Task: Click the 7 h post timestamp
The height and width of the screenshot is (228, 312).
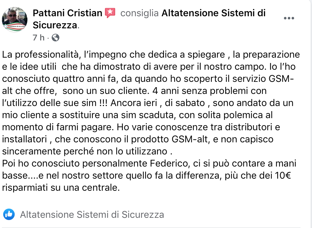Action: tap(39, 38)
